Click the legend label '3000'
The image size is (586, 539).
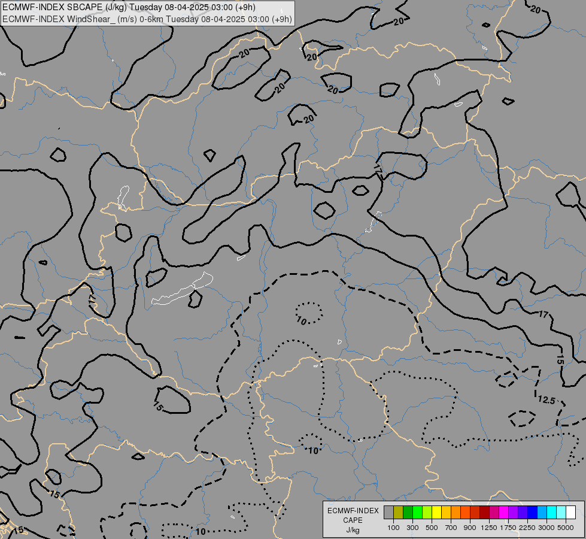(546, 528)
